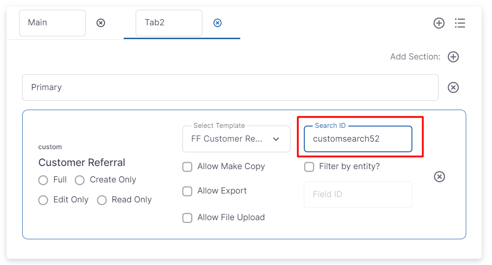Click the Tab2 tab name field
Image resolution: width=492 pixels, height=265 pixels.
[x=169, y=23]
